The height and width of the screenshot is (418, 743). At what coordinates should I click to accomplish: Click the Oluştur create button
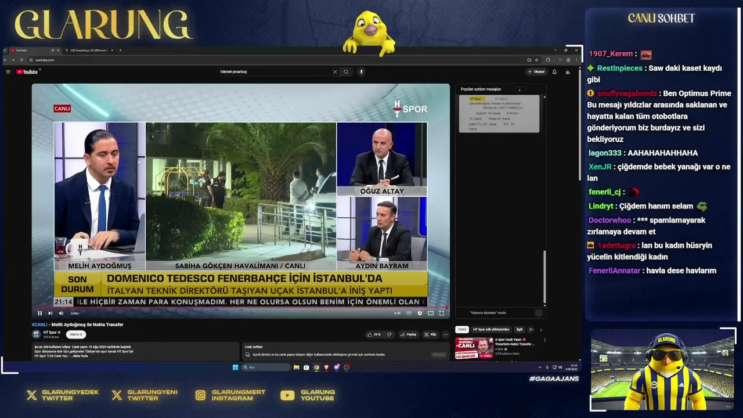click(536, 72)
